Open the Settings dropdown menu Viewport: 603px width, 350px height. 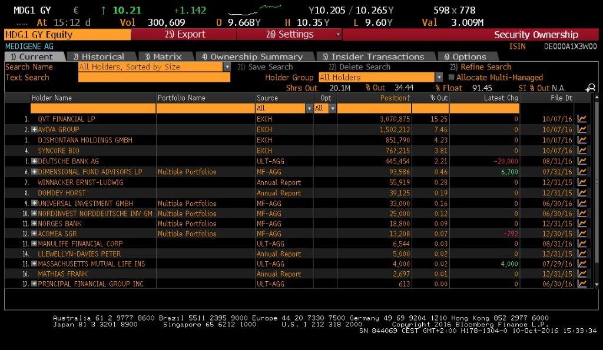289,34
